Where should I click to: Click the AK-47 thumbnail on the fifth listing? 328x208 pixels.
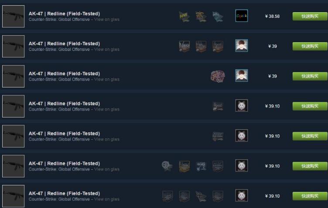pos(14,136)
